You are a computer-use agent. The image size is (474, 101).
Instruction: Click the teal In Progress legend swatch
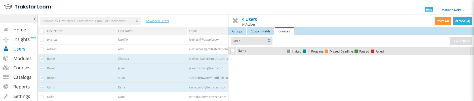[x=304, y=51]
